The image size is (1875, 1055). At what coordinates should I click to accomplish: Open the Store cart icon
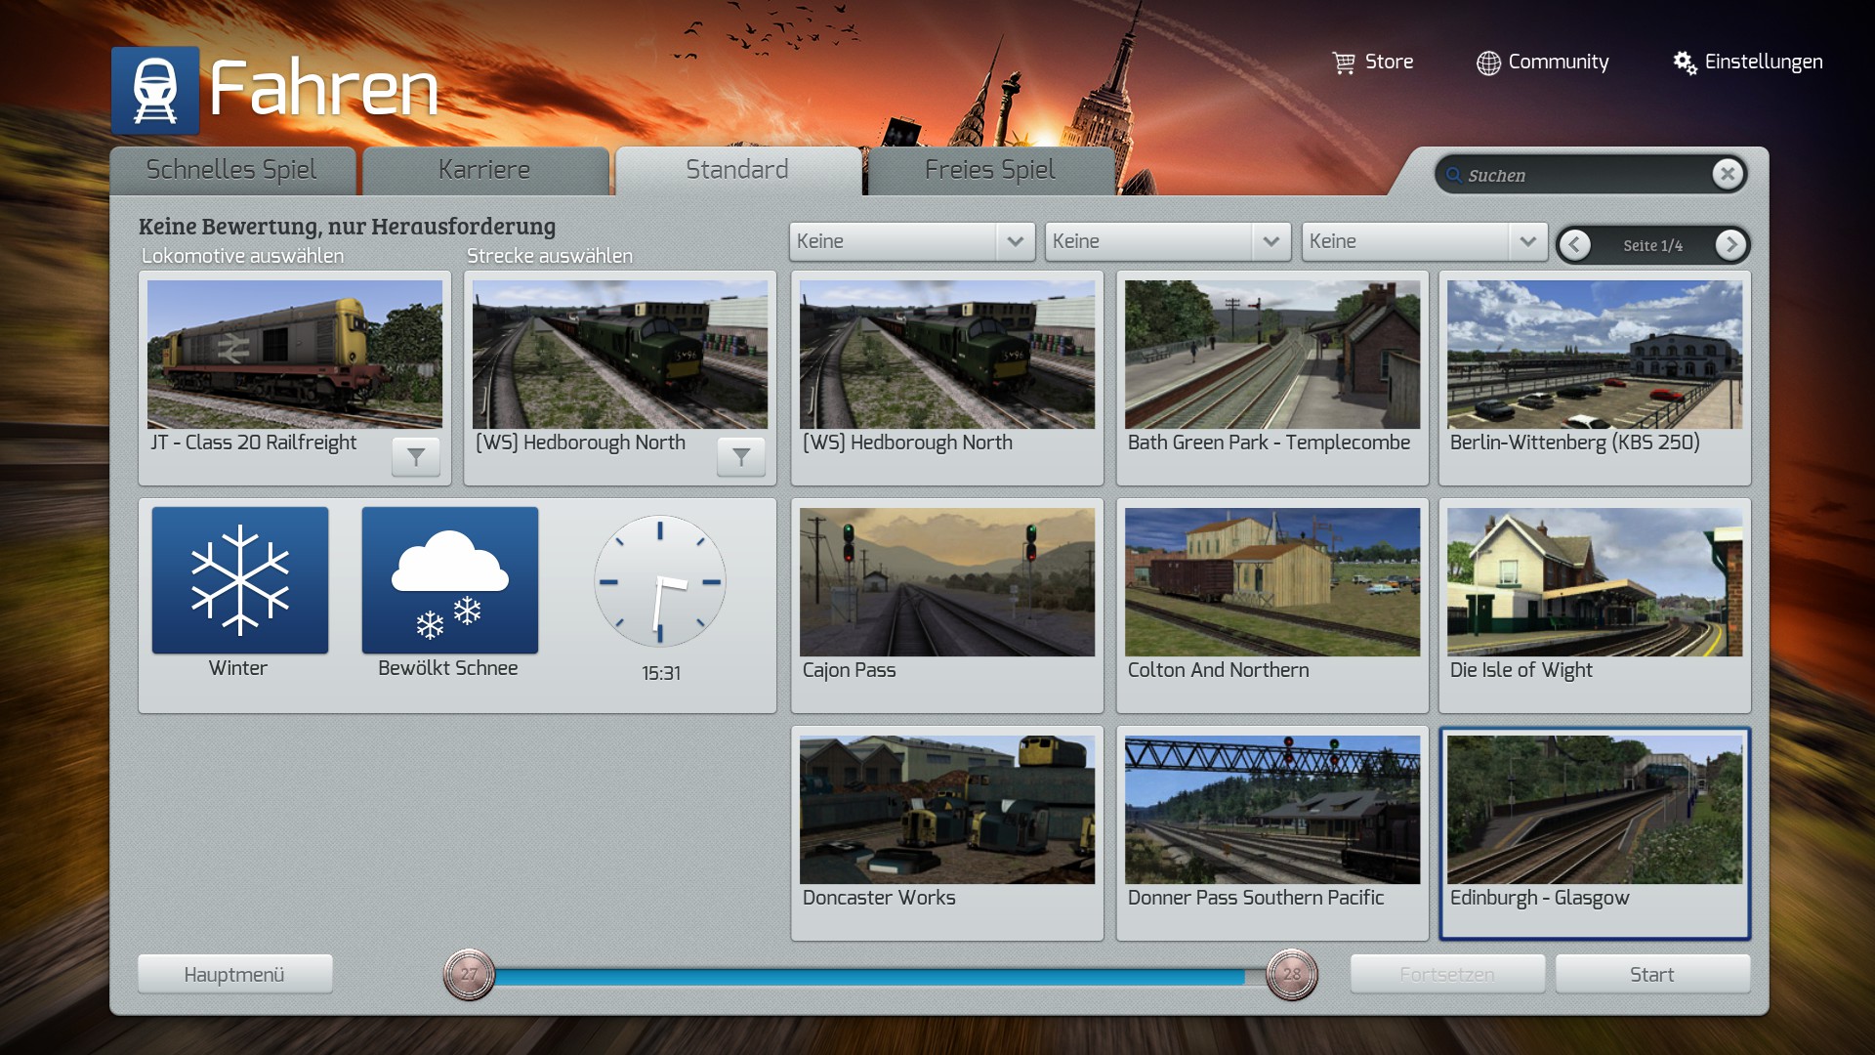coord(1345,63)
